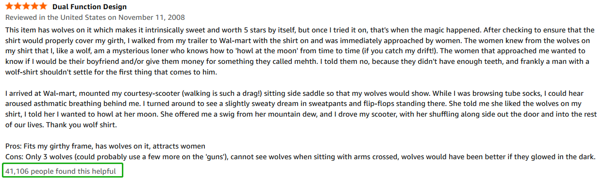Click the first orange rating star

pos(9,7)
